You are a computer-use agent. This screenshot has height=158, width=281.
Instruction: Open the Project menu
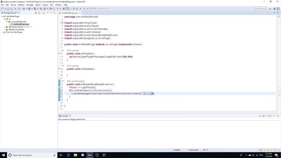point(45,5)
